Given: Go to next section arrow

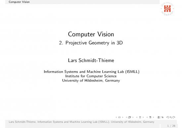Looking at the screenshot, I should point(154,117).
